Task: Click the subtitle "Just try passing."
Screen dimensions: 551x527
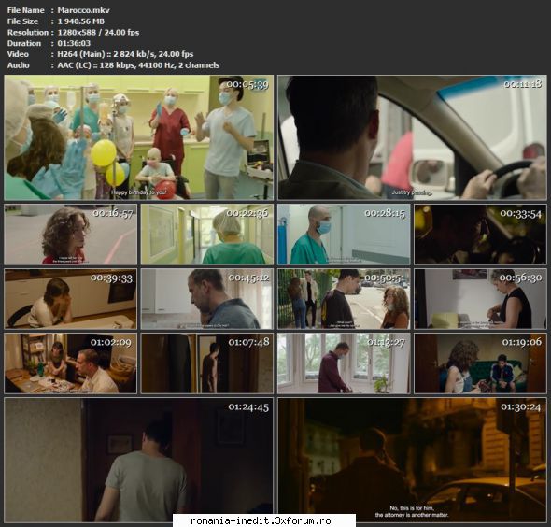Action: click(412, 192)
